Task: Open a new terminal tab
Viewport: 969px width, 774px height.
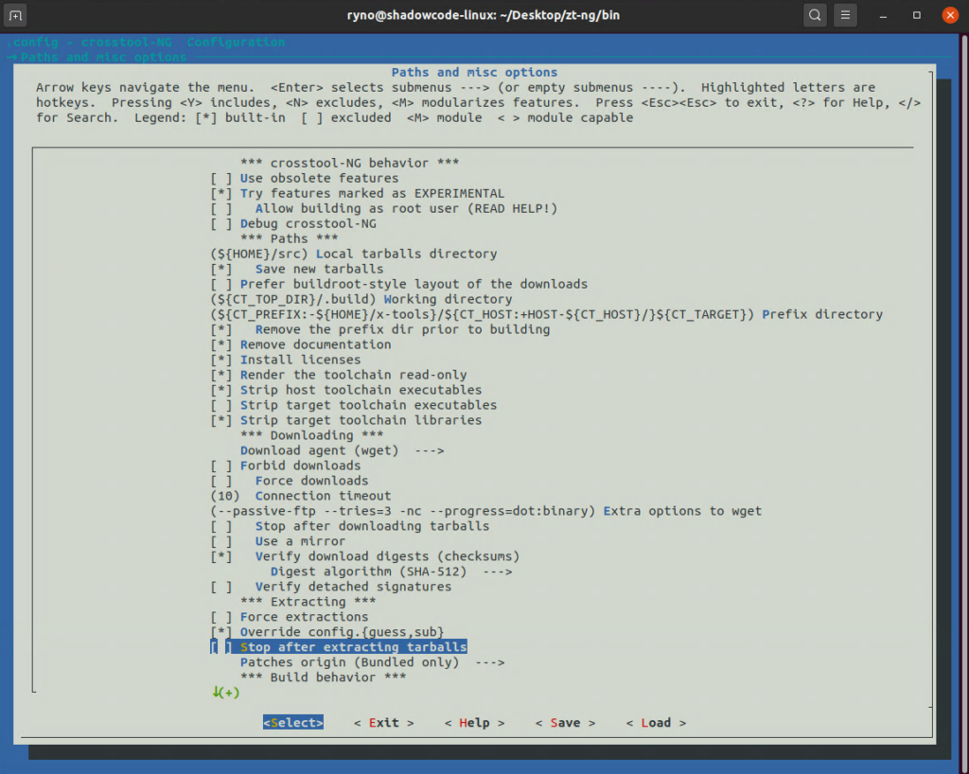Action: [x=16, y=15]
